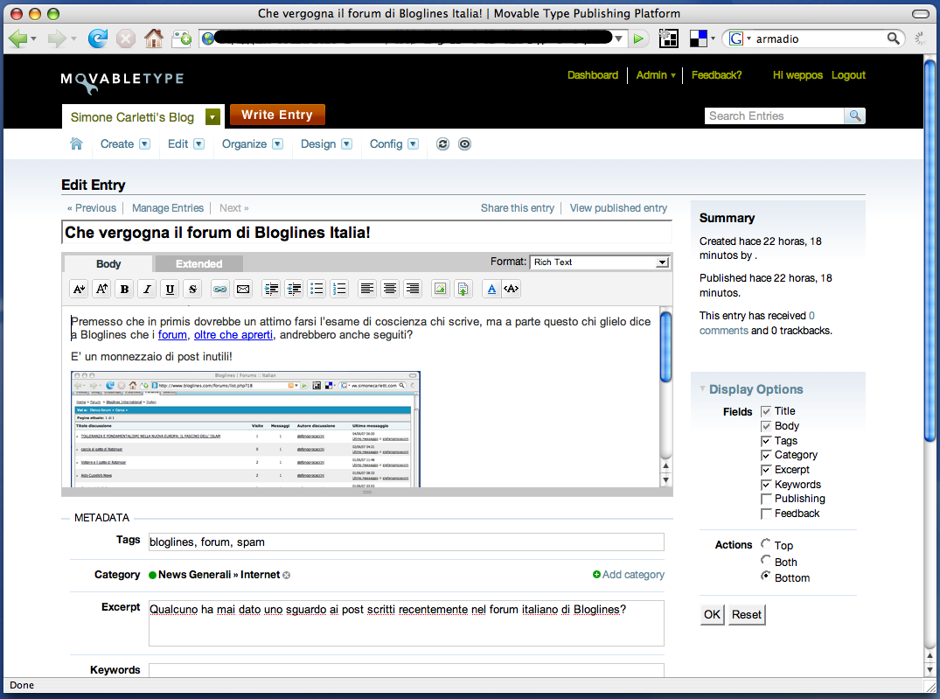
Task: Click the Tags input field
Action: click(407, 542)
